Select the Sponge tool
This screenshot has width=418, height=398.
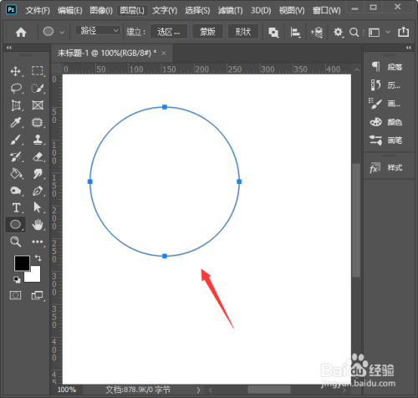[16, 191]
